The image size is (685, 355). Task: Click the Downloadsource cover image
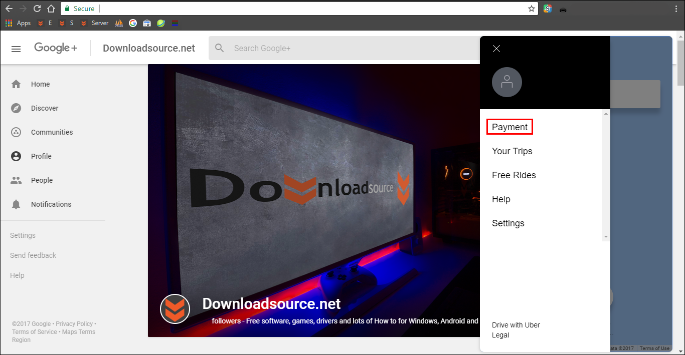coord(314,200)
